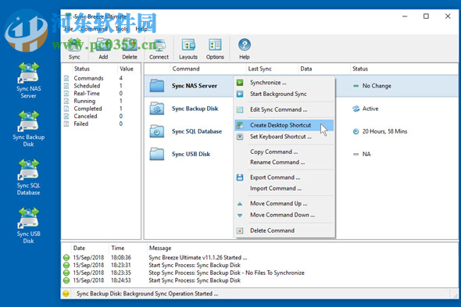Choose Synchronize from the context menu
The image size is (461, 307).
click(284, 82)
